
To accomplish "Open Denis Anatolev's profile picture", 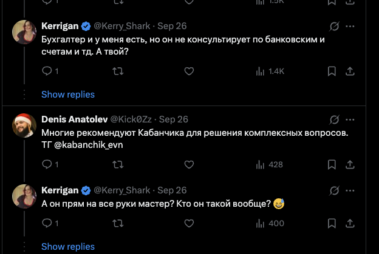I will click(x=25, y=125).
